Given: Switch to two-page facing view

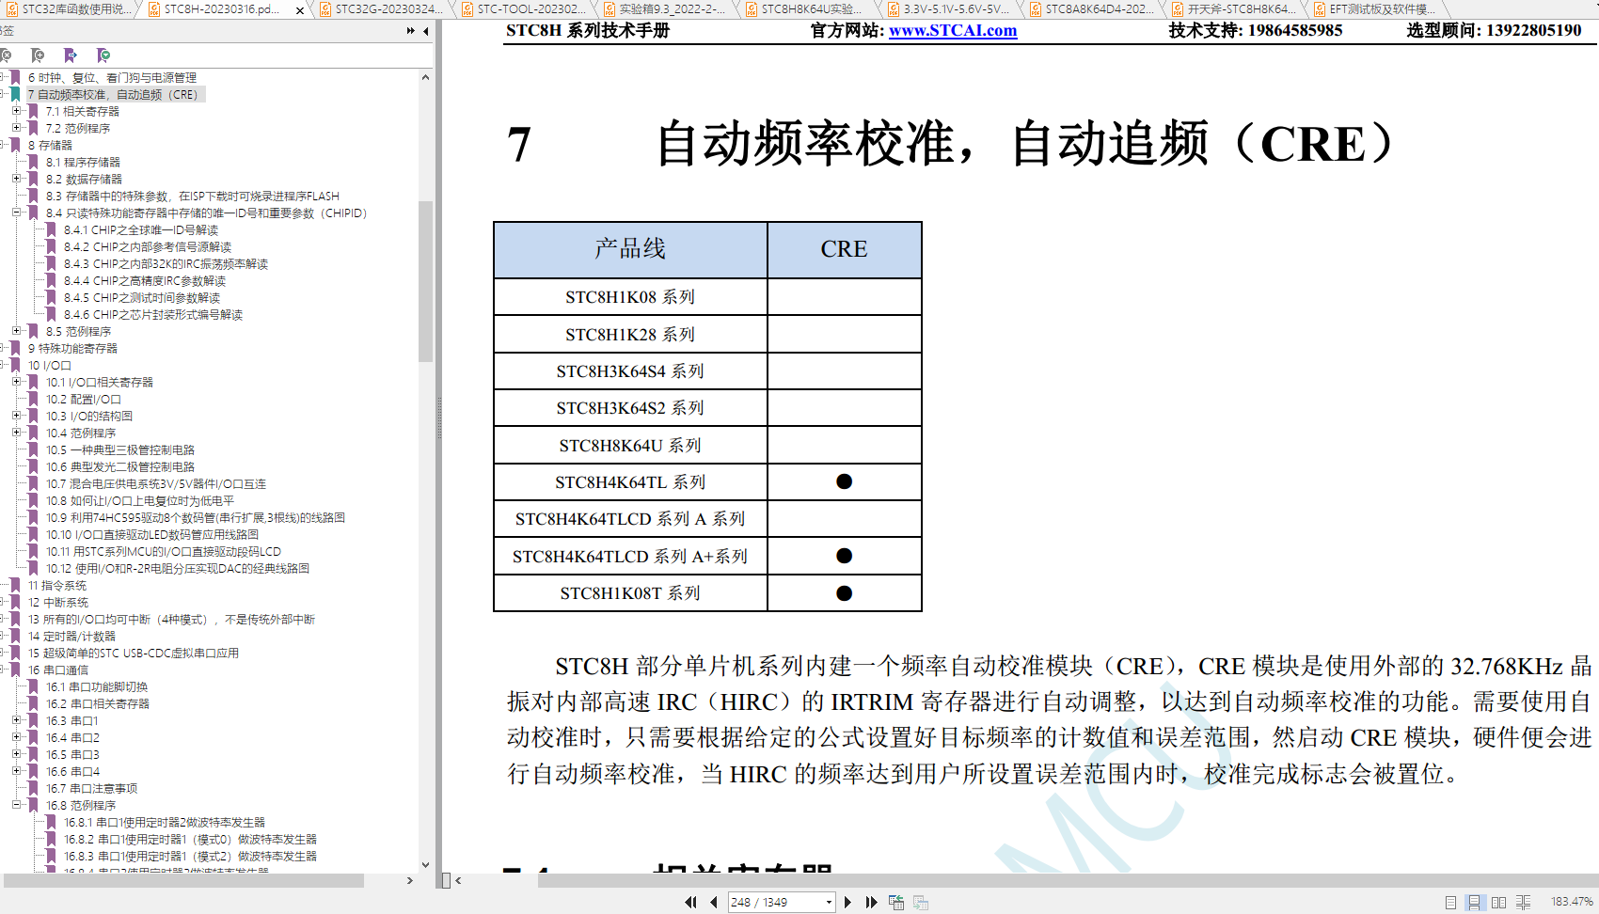Looking at the screenshot, I should (1498, 902).
